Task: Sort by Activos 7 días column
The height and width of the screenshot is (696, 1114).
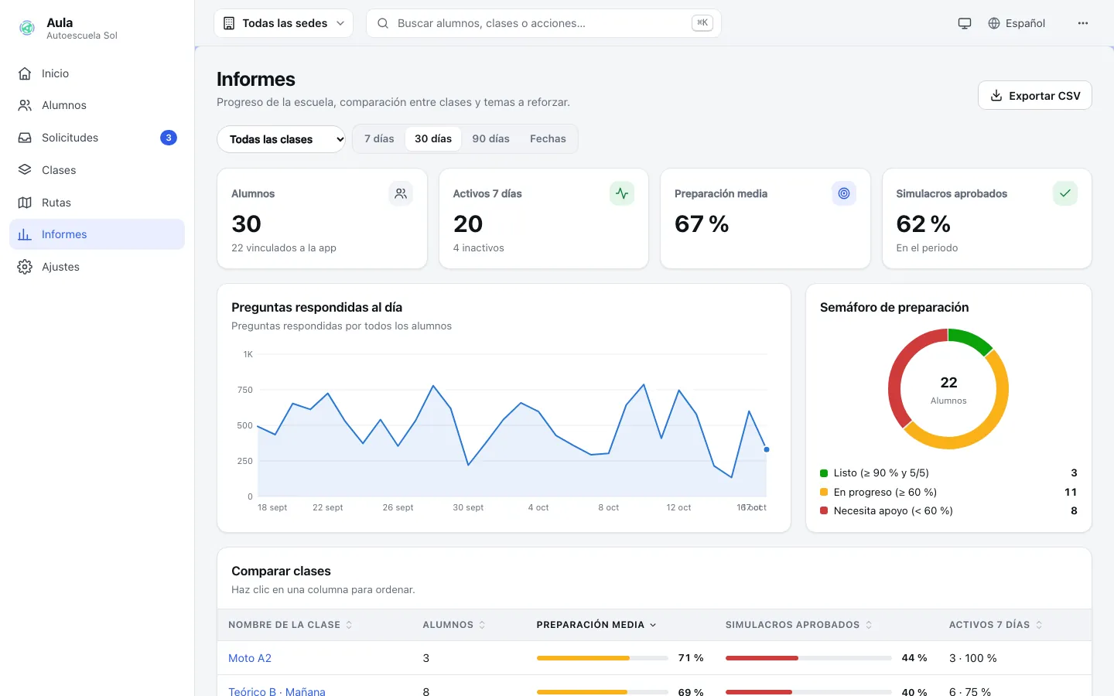Action: coord(996,625)
